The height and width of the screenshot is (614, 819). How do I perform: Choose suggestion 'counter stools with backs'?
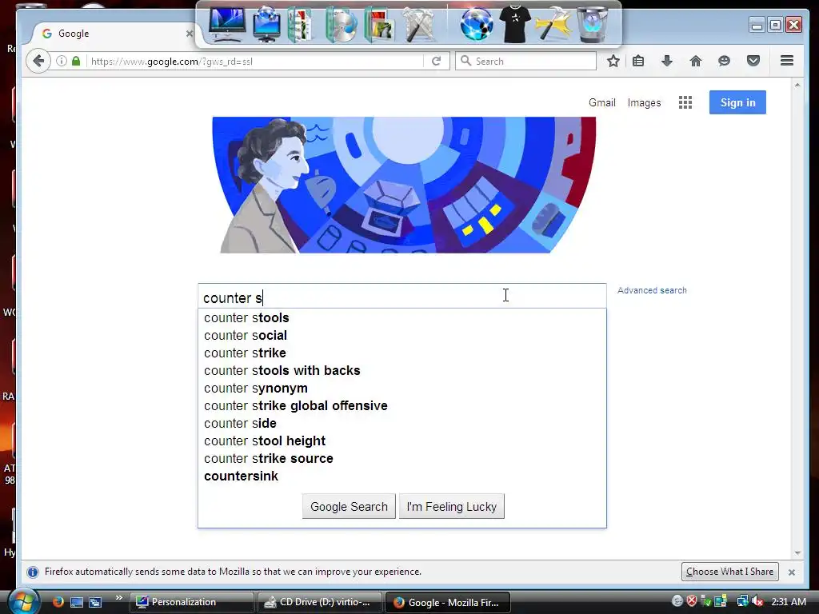402,370
